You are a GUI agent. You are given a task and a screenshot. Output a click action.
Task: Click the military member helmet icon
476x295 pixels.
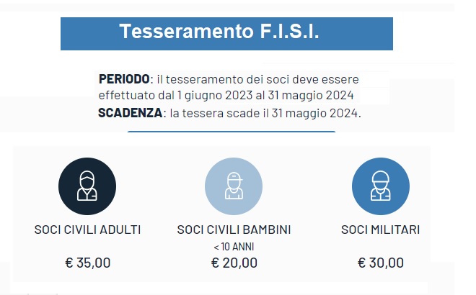[x=381, y=186]
